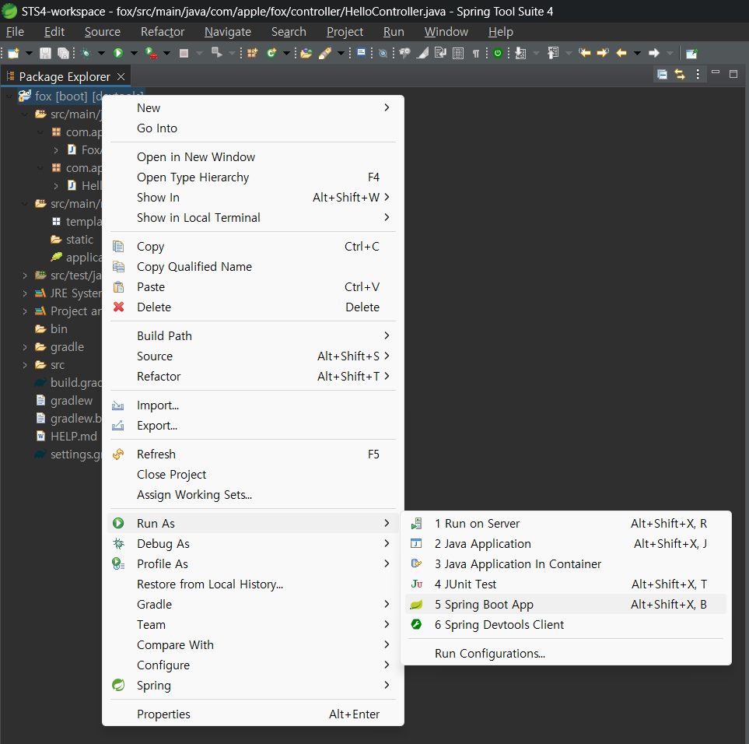Expand the src/test/java source folder

point(25,275)
